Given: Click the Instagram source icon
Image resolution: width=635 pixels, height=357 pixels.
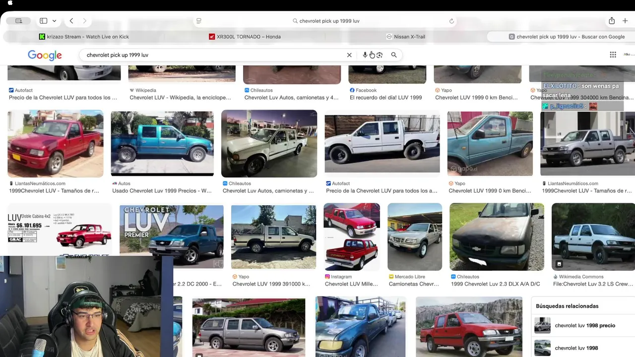Looking at the screenshot, I should [x=327, y=277].
